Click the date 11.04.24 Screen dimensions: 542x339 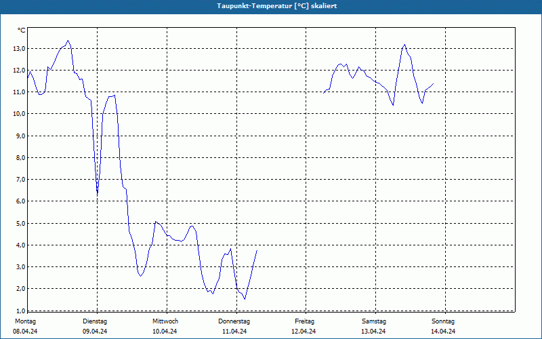[234, 332]
